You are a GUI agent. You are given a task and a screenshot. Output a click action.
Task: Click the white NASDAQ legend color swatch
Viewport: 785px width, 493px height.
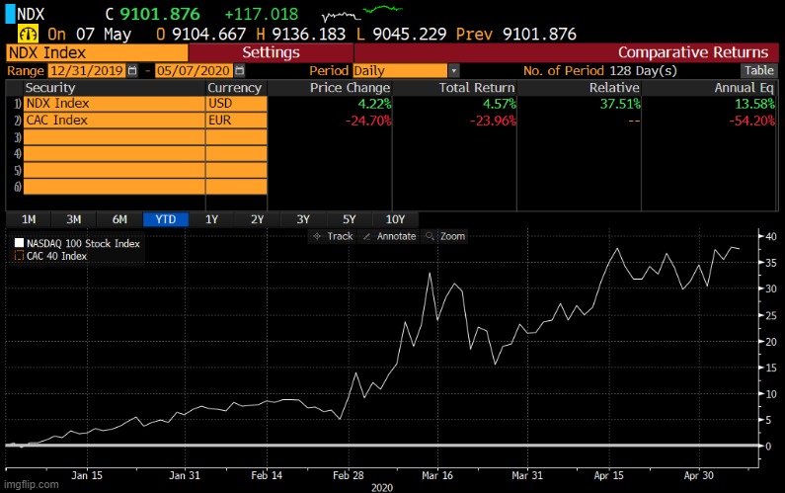[19, 243]
